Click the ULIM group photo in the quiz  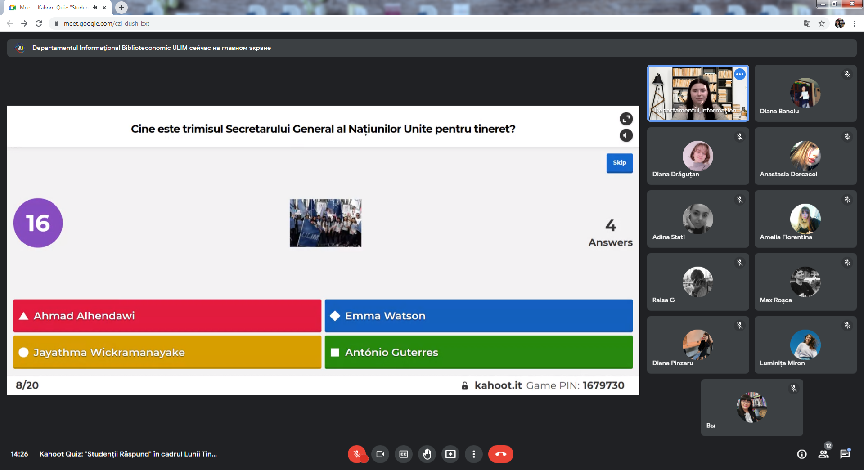325,223
